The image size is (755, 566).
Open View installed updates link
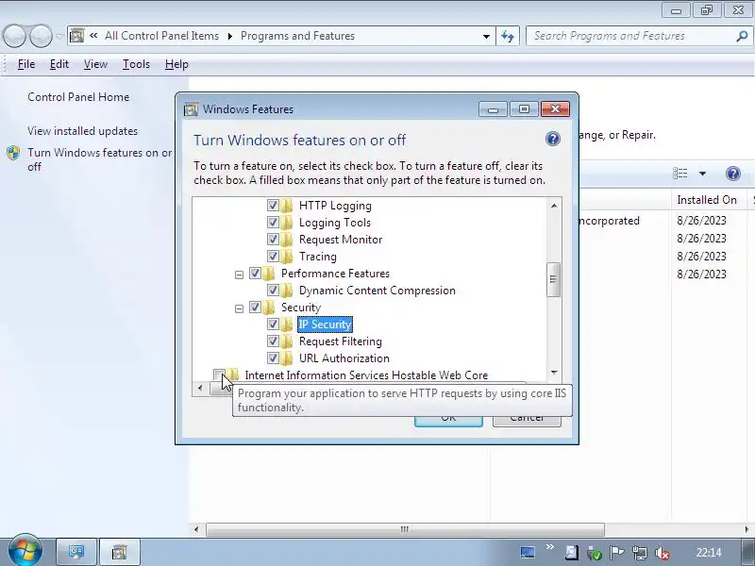point(82,131)
